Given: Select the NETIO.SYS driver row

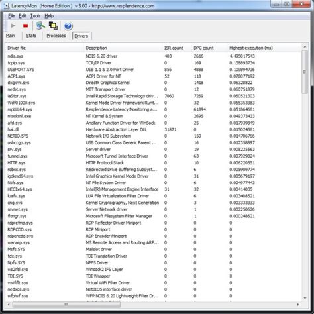Looking at the screenshot, I should pos(153,136).
